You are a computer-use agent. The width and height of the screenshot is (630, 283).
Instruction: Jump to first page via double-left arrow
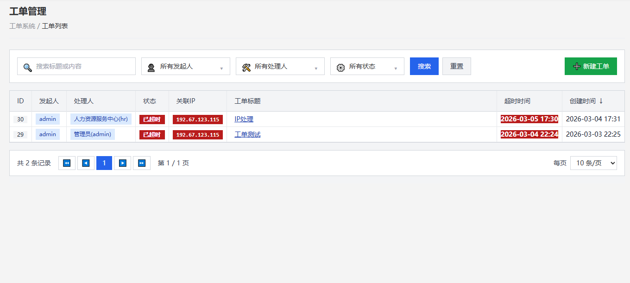[x=66, y=163]
